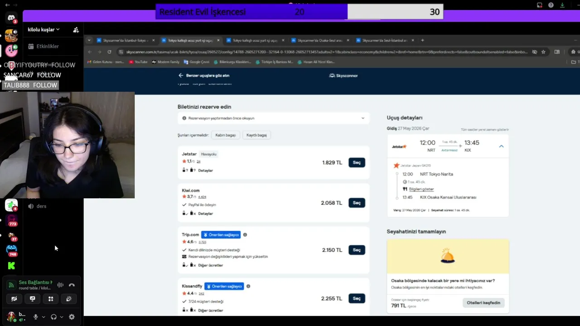Go back in browser history
The image size is (580, 326).
89,52
